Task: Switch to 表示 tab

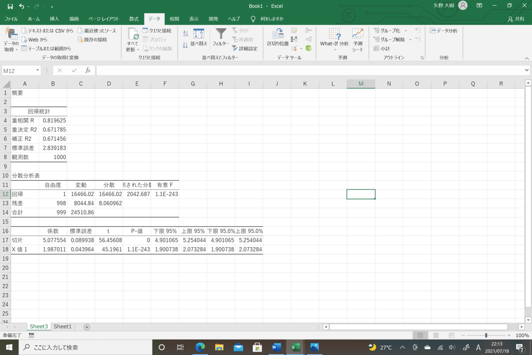Action: click(194, 19)
